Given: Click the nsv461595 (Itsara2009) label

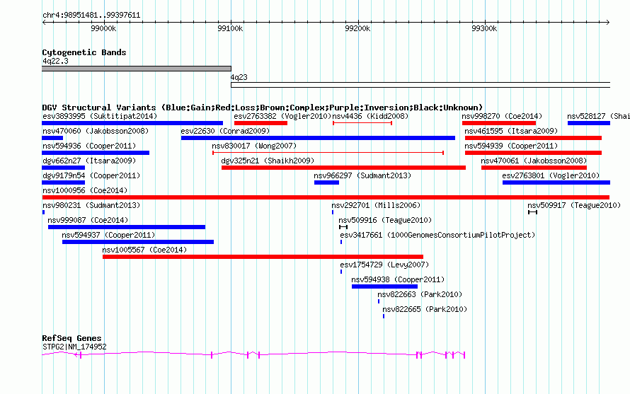Looking at the screenshot, I should pos(511,131).
